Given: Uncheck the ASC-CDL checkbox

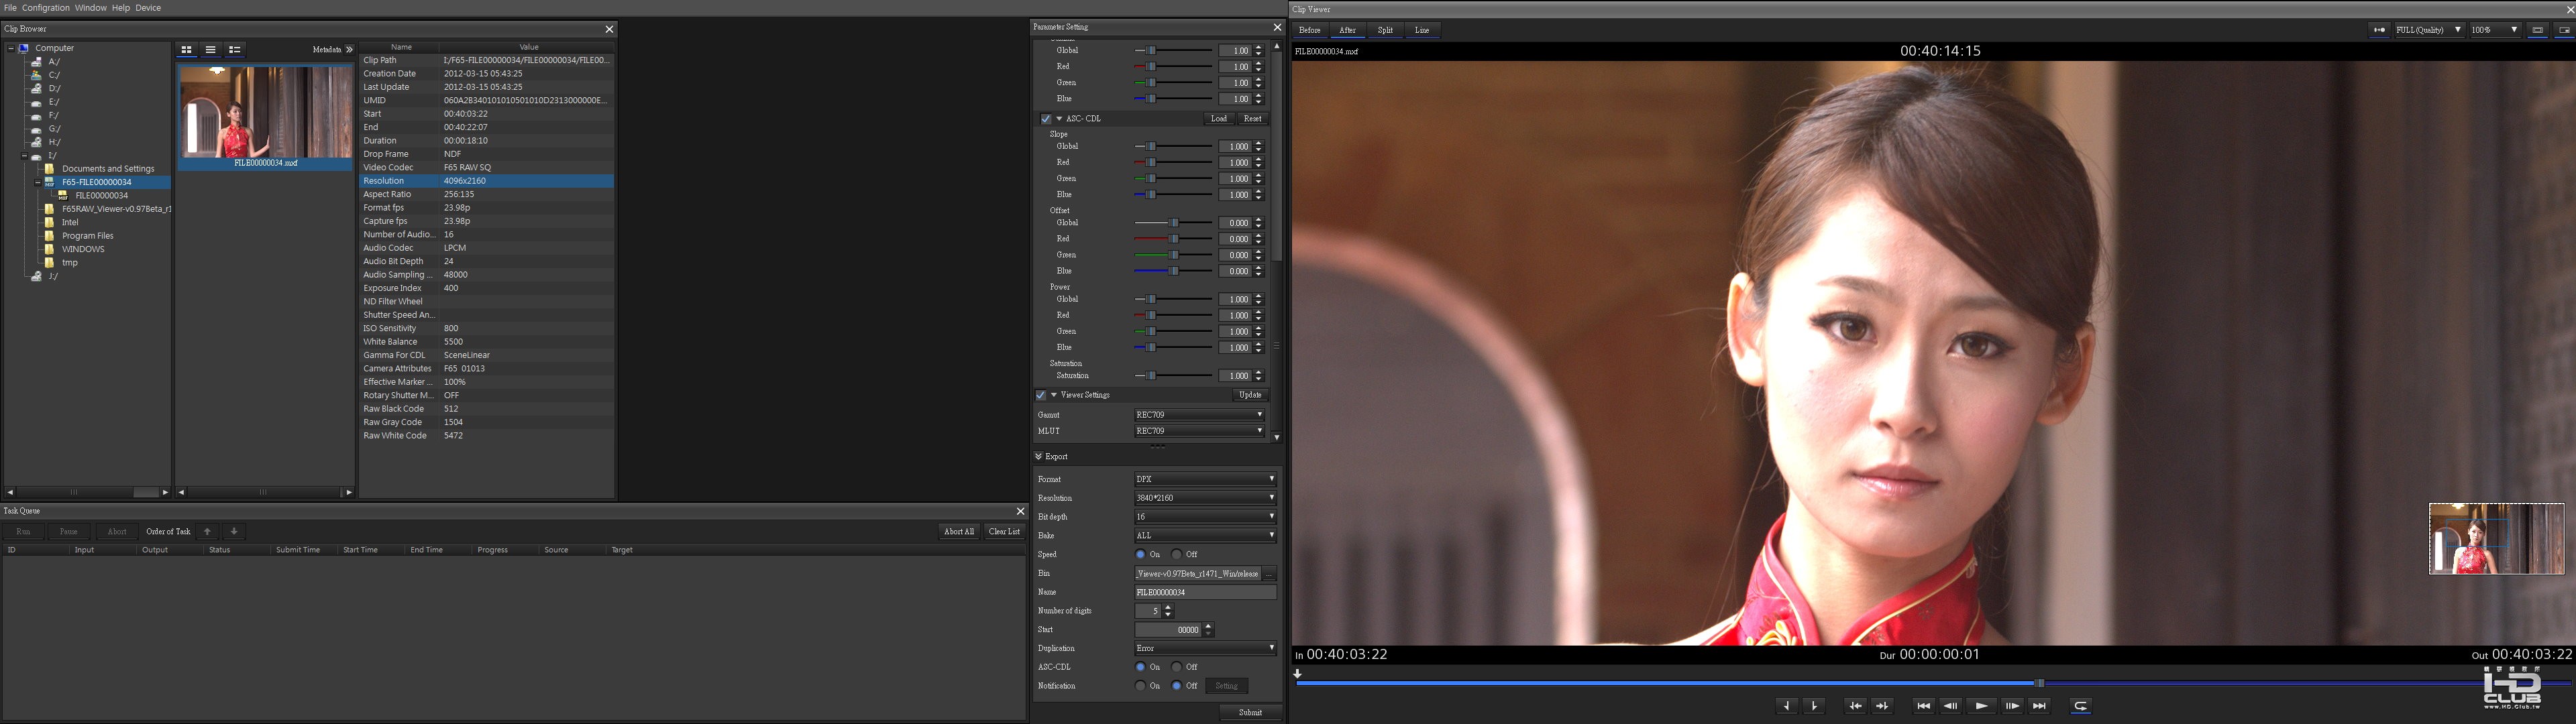Looking at the screenshot, I should (x=1046, y=119).
